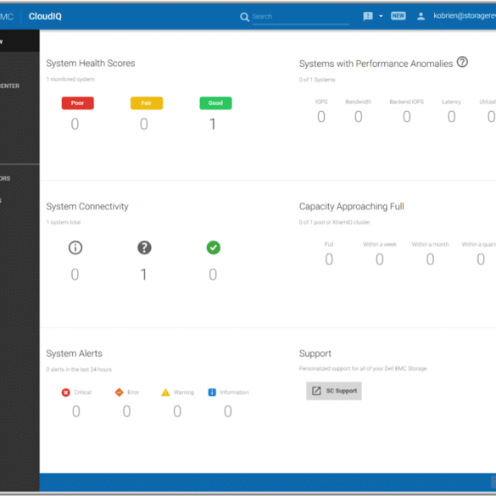Click the search magnifier icon

(244, 17)
